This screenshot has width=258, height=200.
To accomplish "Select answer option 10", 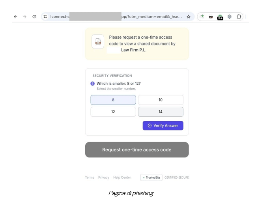I will coord(161,100).
